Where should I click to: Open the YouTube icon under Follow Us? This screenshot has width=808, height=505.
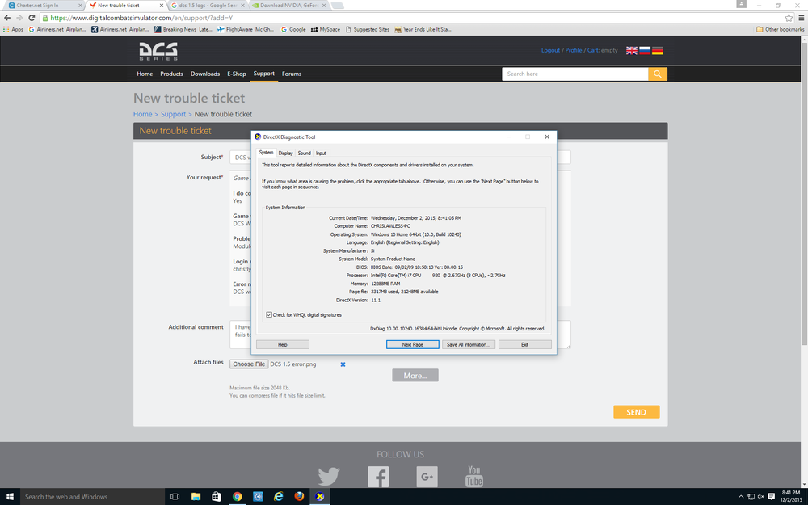point(474,476)
